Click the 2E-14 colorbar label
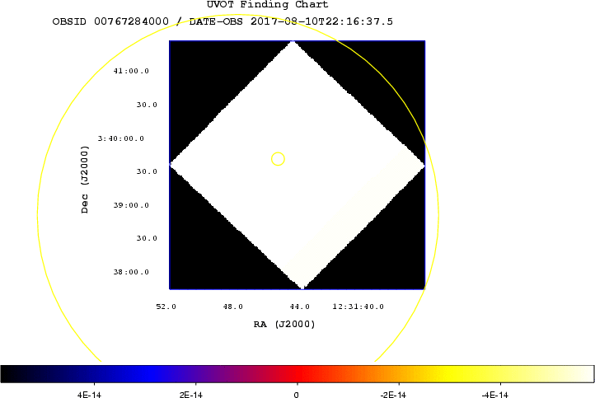595x398 pixels. coord(191,395)
